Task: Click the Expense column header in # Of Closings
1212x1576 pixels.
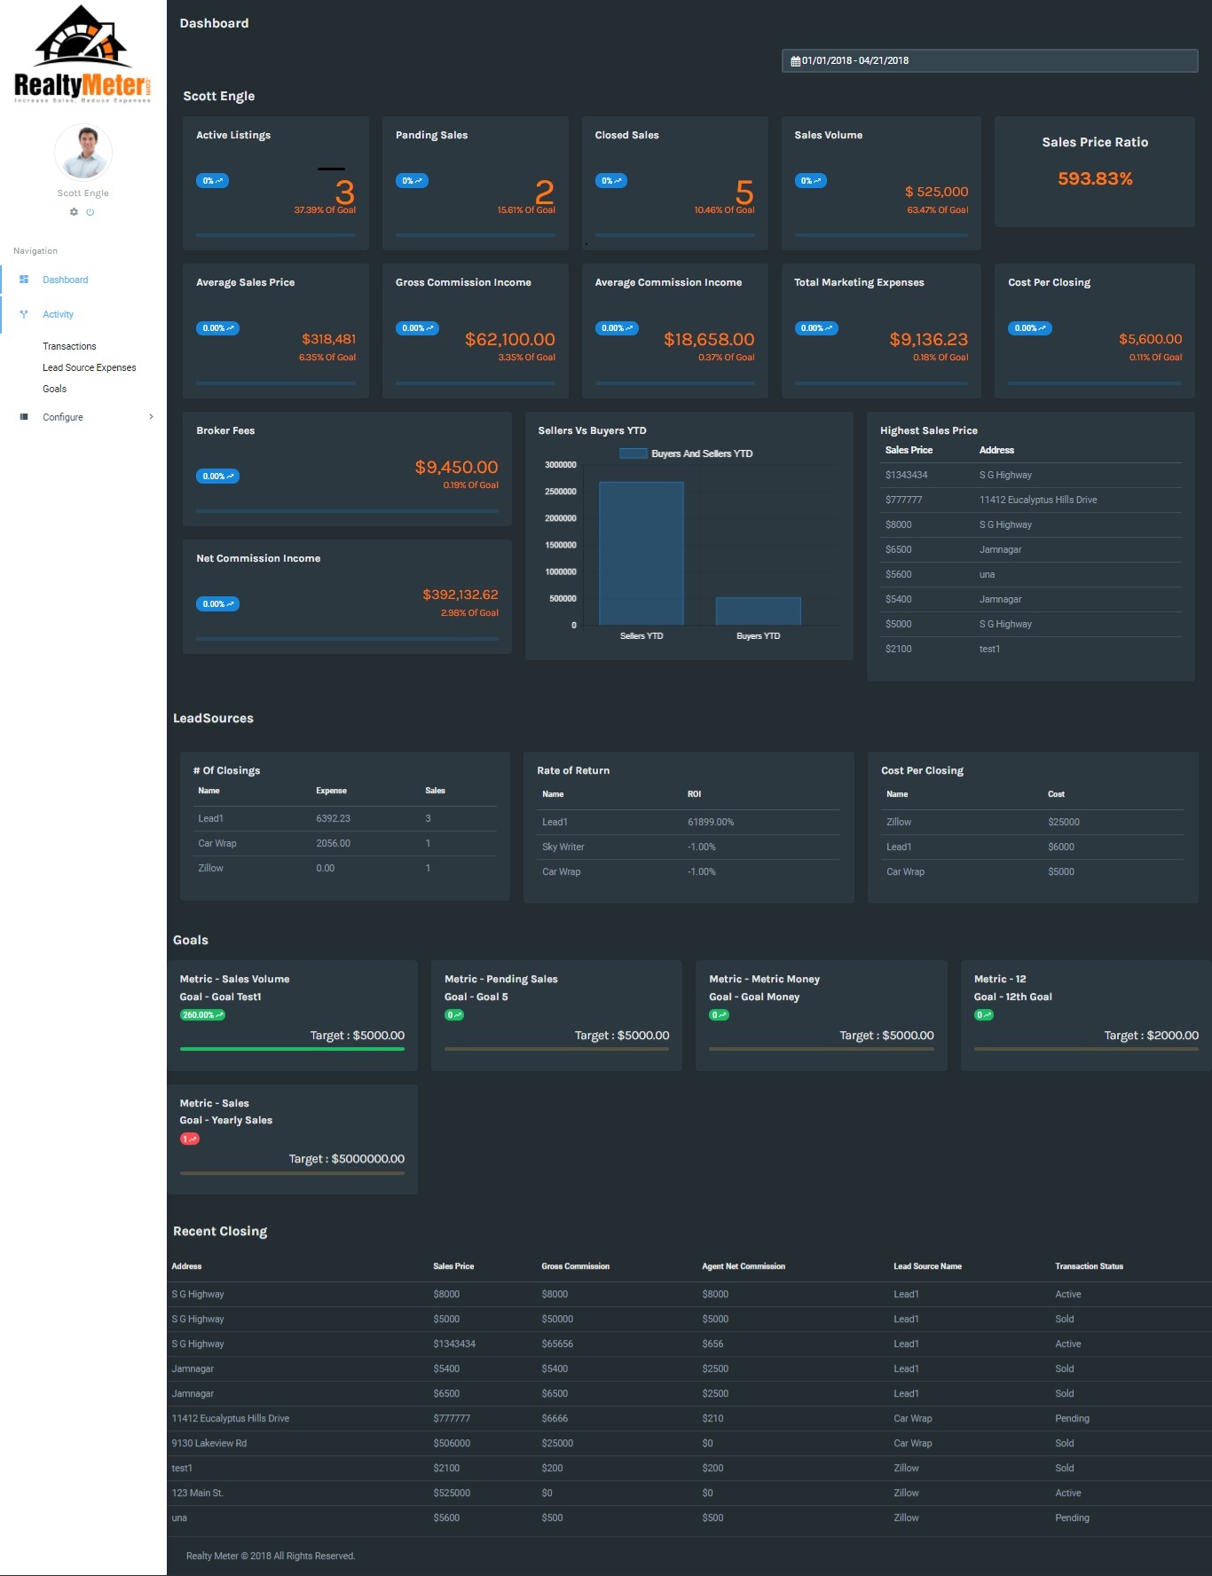Action: (332, 791)
